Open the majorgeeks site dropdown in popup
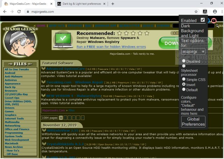224x159 pixels. click(193, 52)
